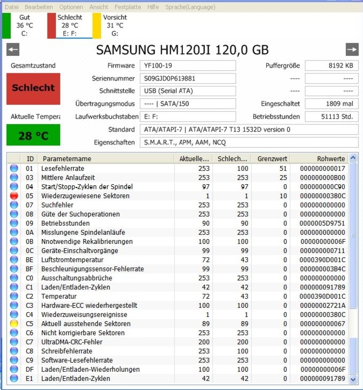This screenshot has height=390, width=363.
Task: Click blue status icon for Nnotwendige Rekalibrierungen
Action: tap(14, 242)
